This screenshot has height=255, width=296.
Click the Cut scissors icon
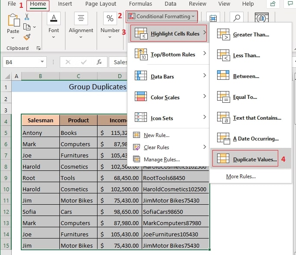[27, 16]
